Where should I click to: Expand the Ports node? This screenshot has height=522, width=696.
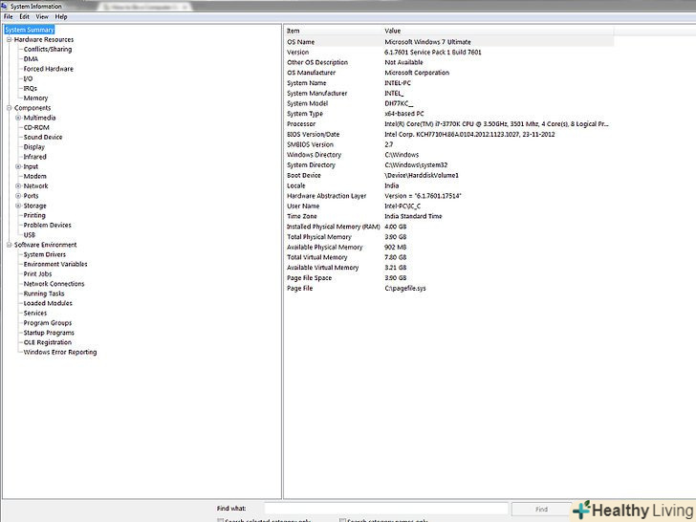(x=18, y=196)
